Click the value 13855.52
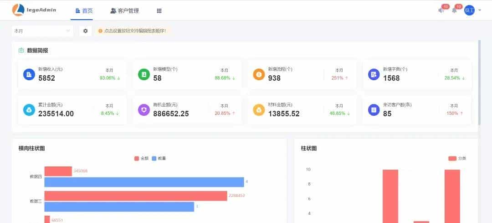The image size is (492, 223). [284, 114]
